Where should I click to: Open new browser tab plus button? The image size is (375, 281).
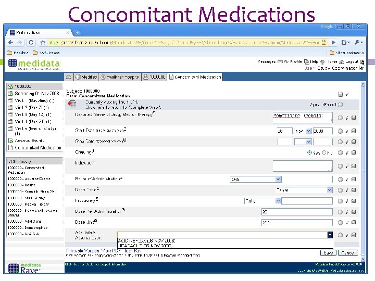77,32
